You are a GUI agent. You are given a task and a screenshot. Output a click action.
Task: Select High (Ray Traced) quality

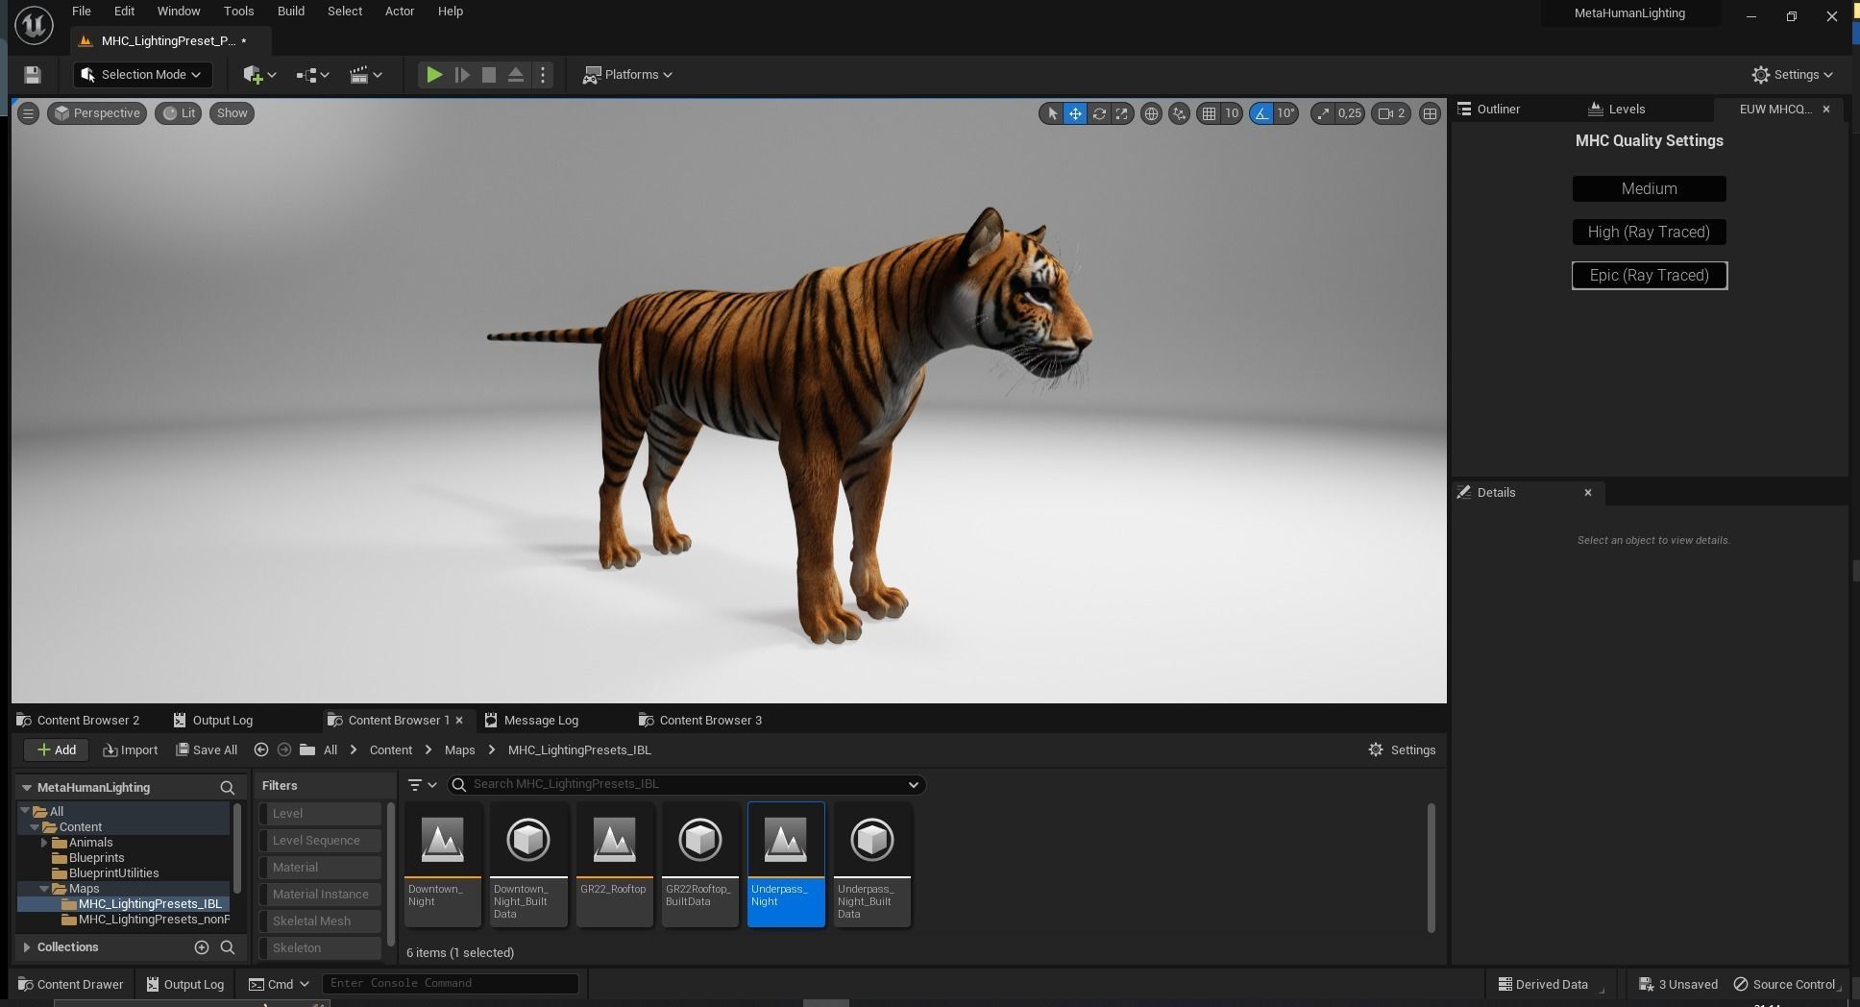[1649, 232]
